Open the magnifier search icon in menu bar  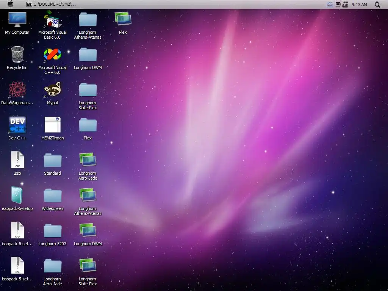tap(377, 5)
